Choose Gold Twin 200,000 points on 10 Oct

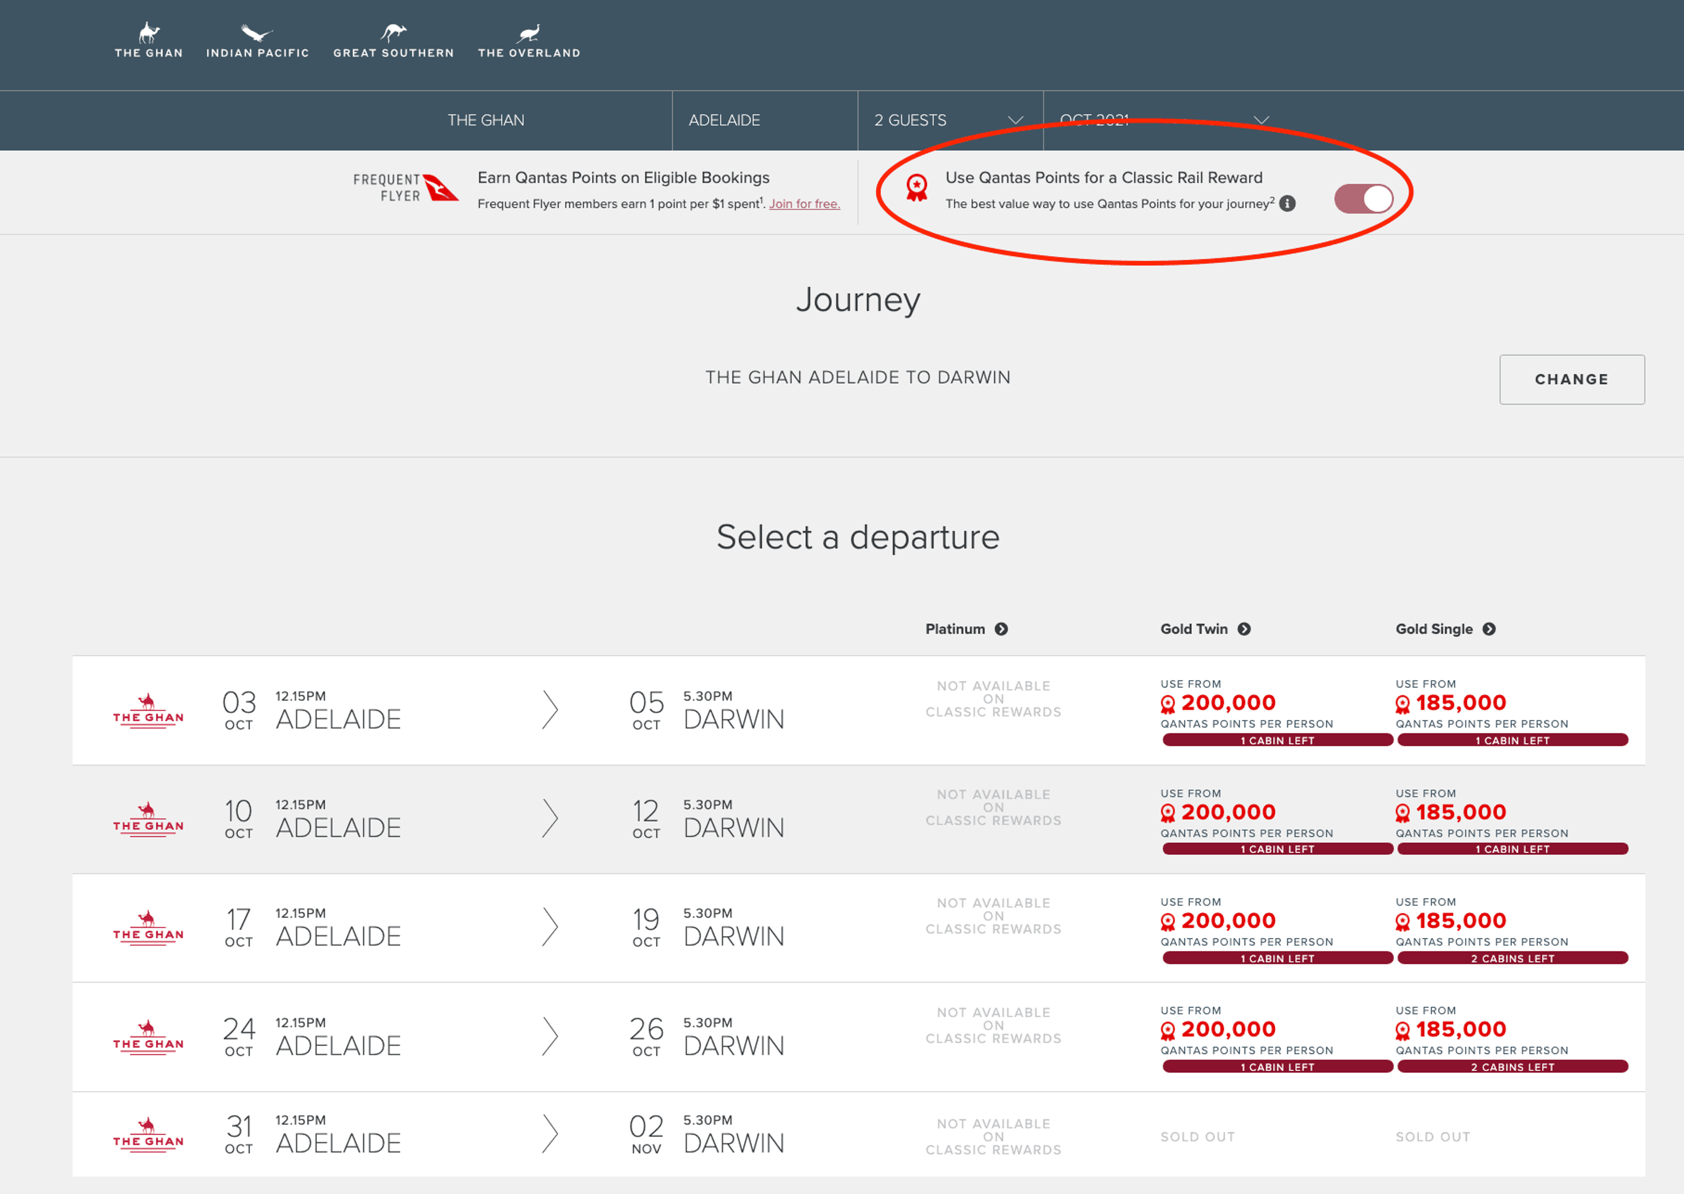tap(1228, 813)
